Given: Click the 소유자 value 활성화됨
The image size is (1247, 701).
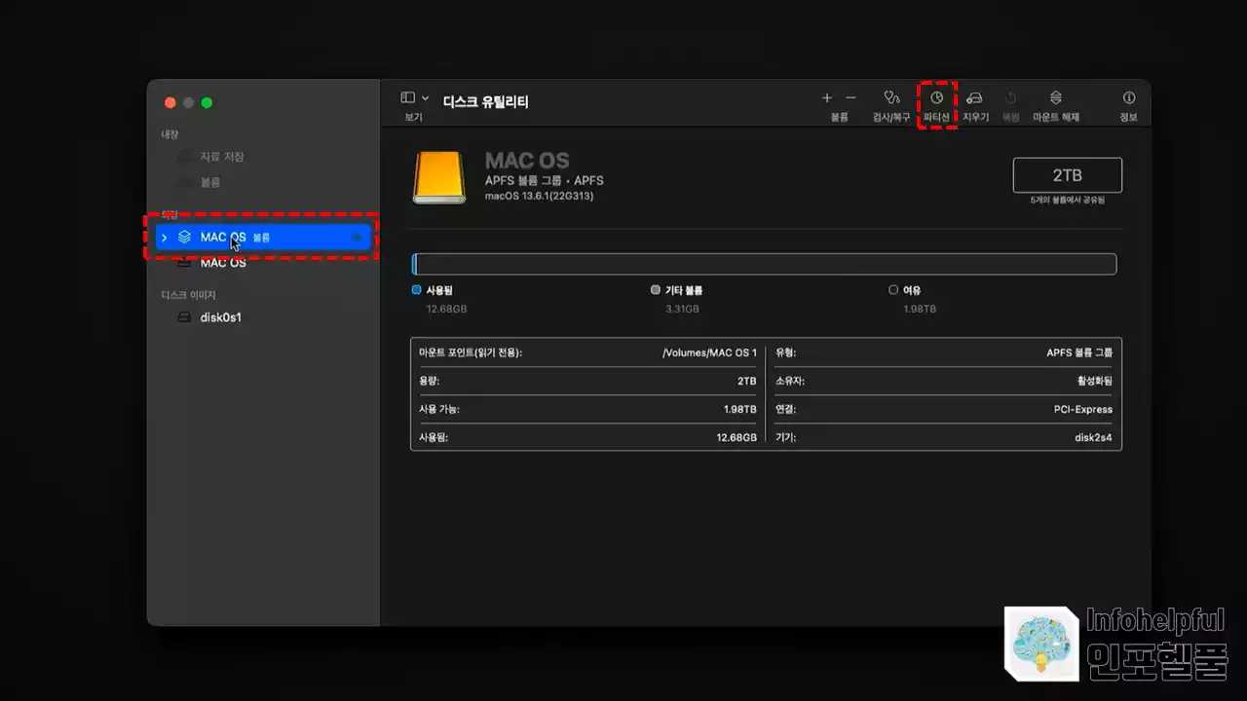Looking at the screenshot, I should 1094,381.
